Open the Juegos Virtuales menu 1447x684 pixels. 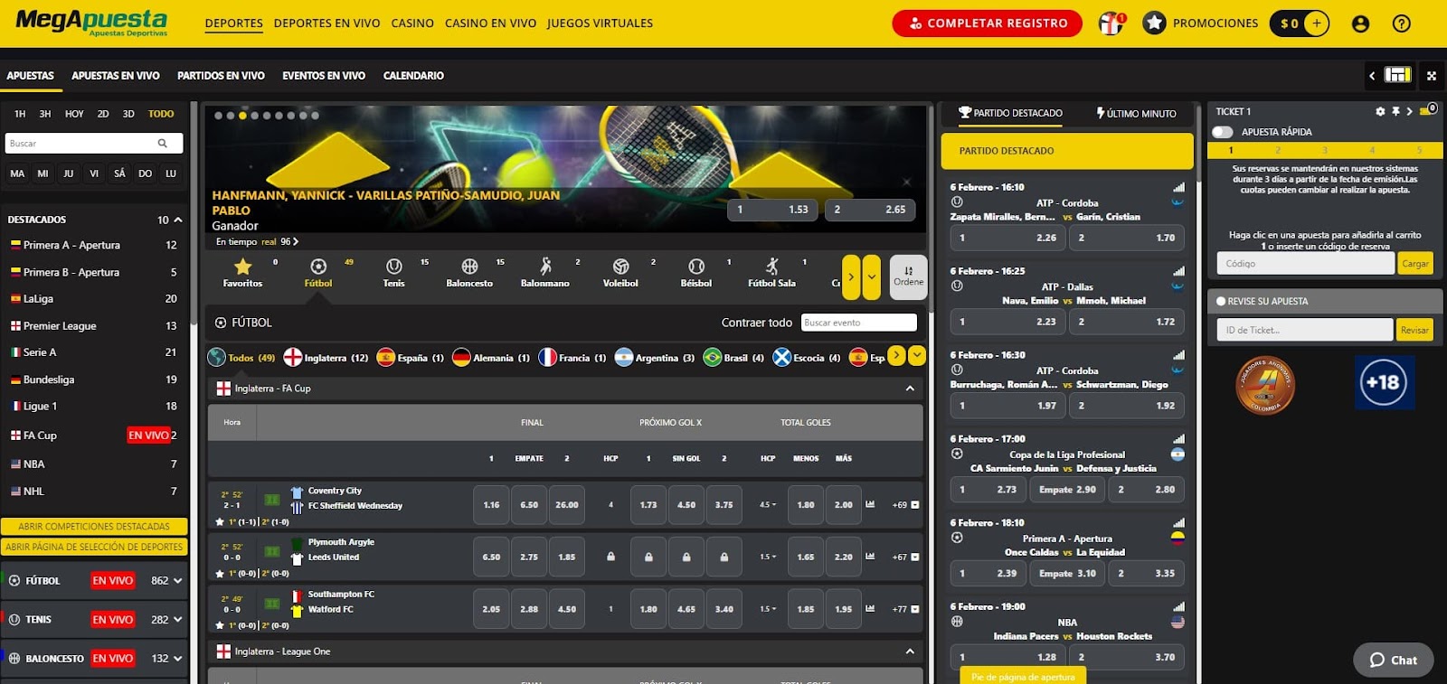[600, 23]
